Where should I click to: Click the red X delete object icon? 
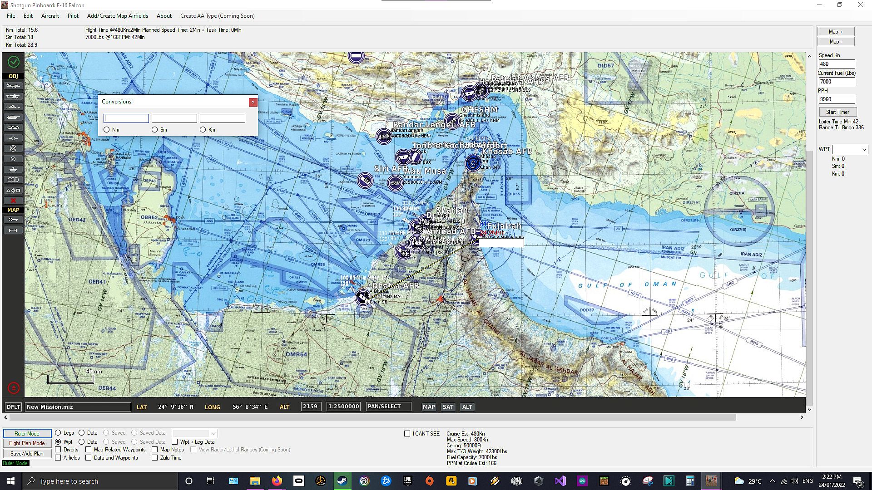pos(13,201)
